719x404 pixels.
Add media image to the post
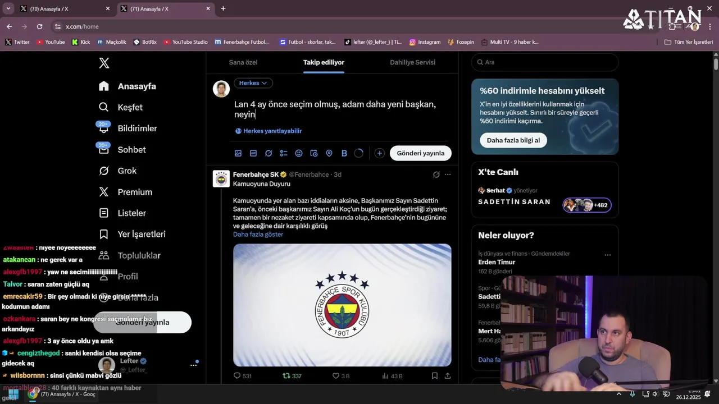238,153
